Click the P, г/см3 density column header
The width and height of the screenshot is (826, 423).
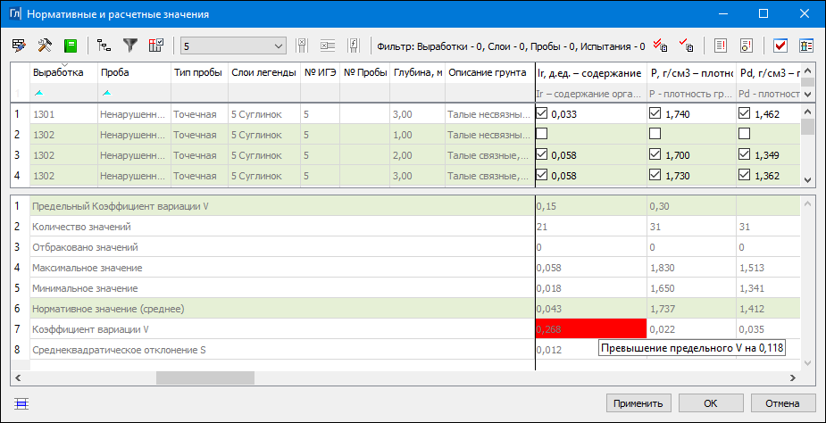coord(690,73)
